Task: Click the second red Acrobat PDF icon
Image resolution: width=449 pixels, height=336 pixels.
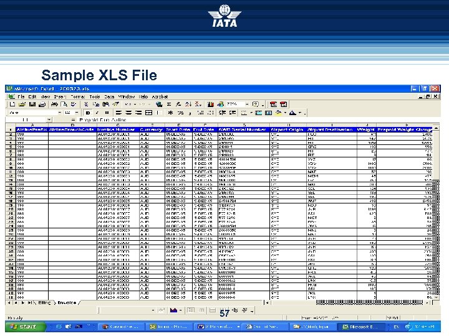Action: pyautogui.click(x=284, y=105)
